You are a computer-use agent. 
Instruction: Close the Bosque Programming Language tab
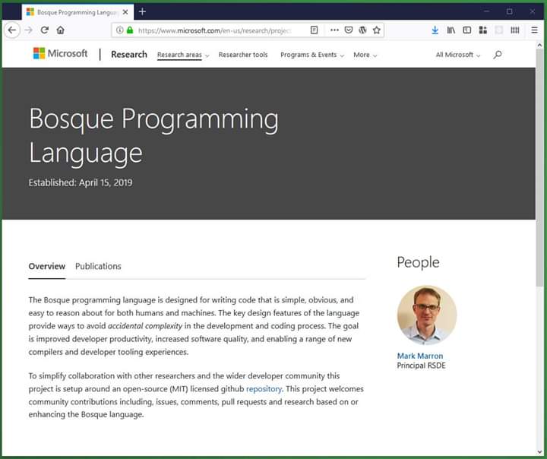point(125,12)
